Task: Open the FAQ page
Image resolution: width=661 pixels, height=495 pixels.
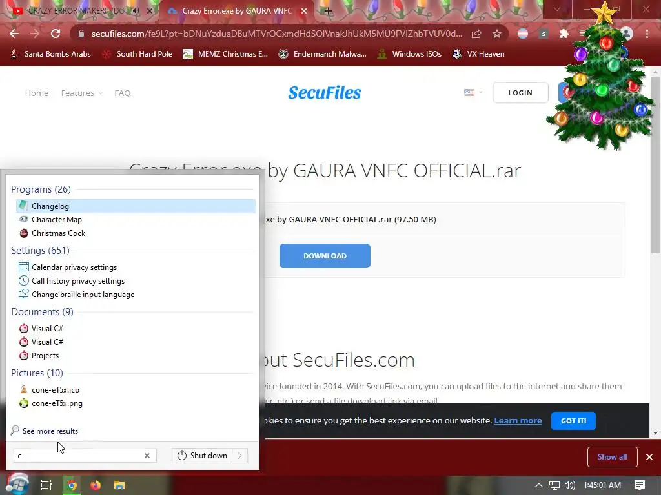Action: 123,93
